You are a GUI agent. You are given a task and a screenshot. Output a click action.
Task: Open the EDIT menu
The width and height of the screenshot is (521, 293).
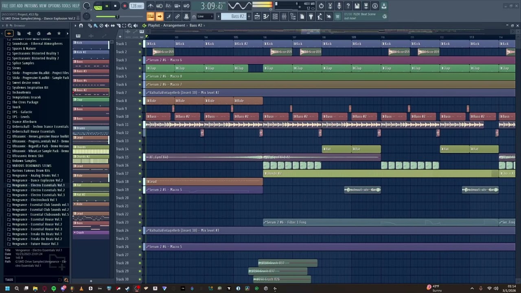click(x=12, y=6)
